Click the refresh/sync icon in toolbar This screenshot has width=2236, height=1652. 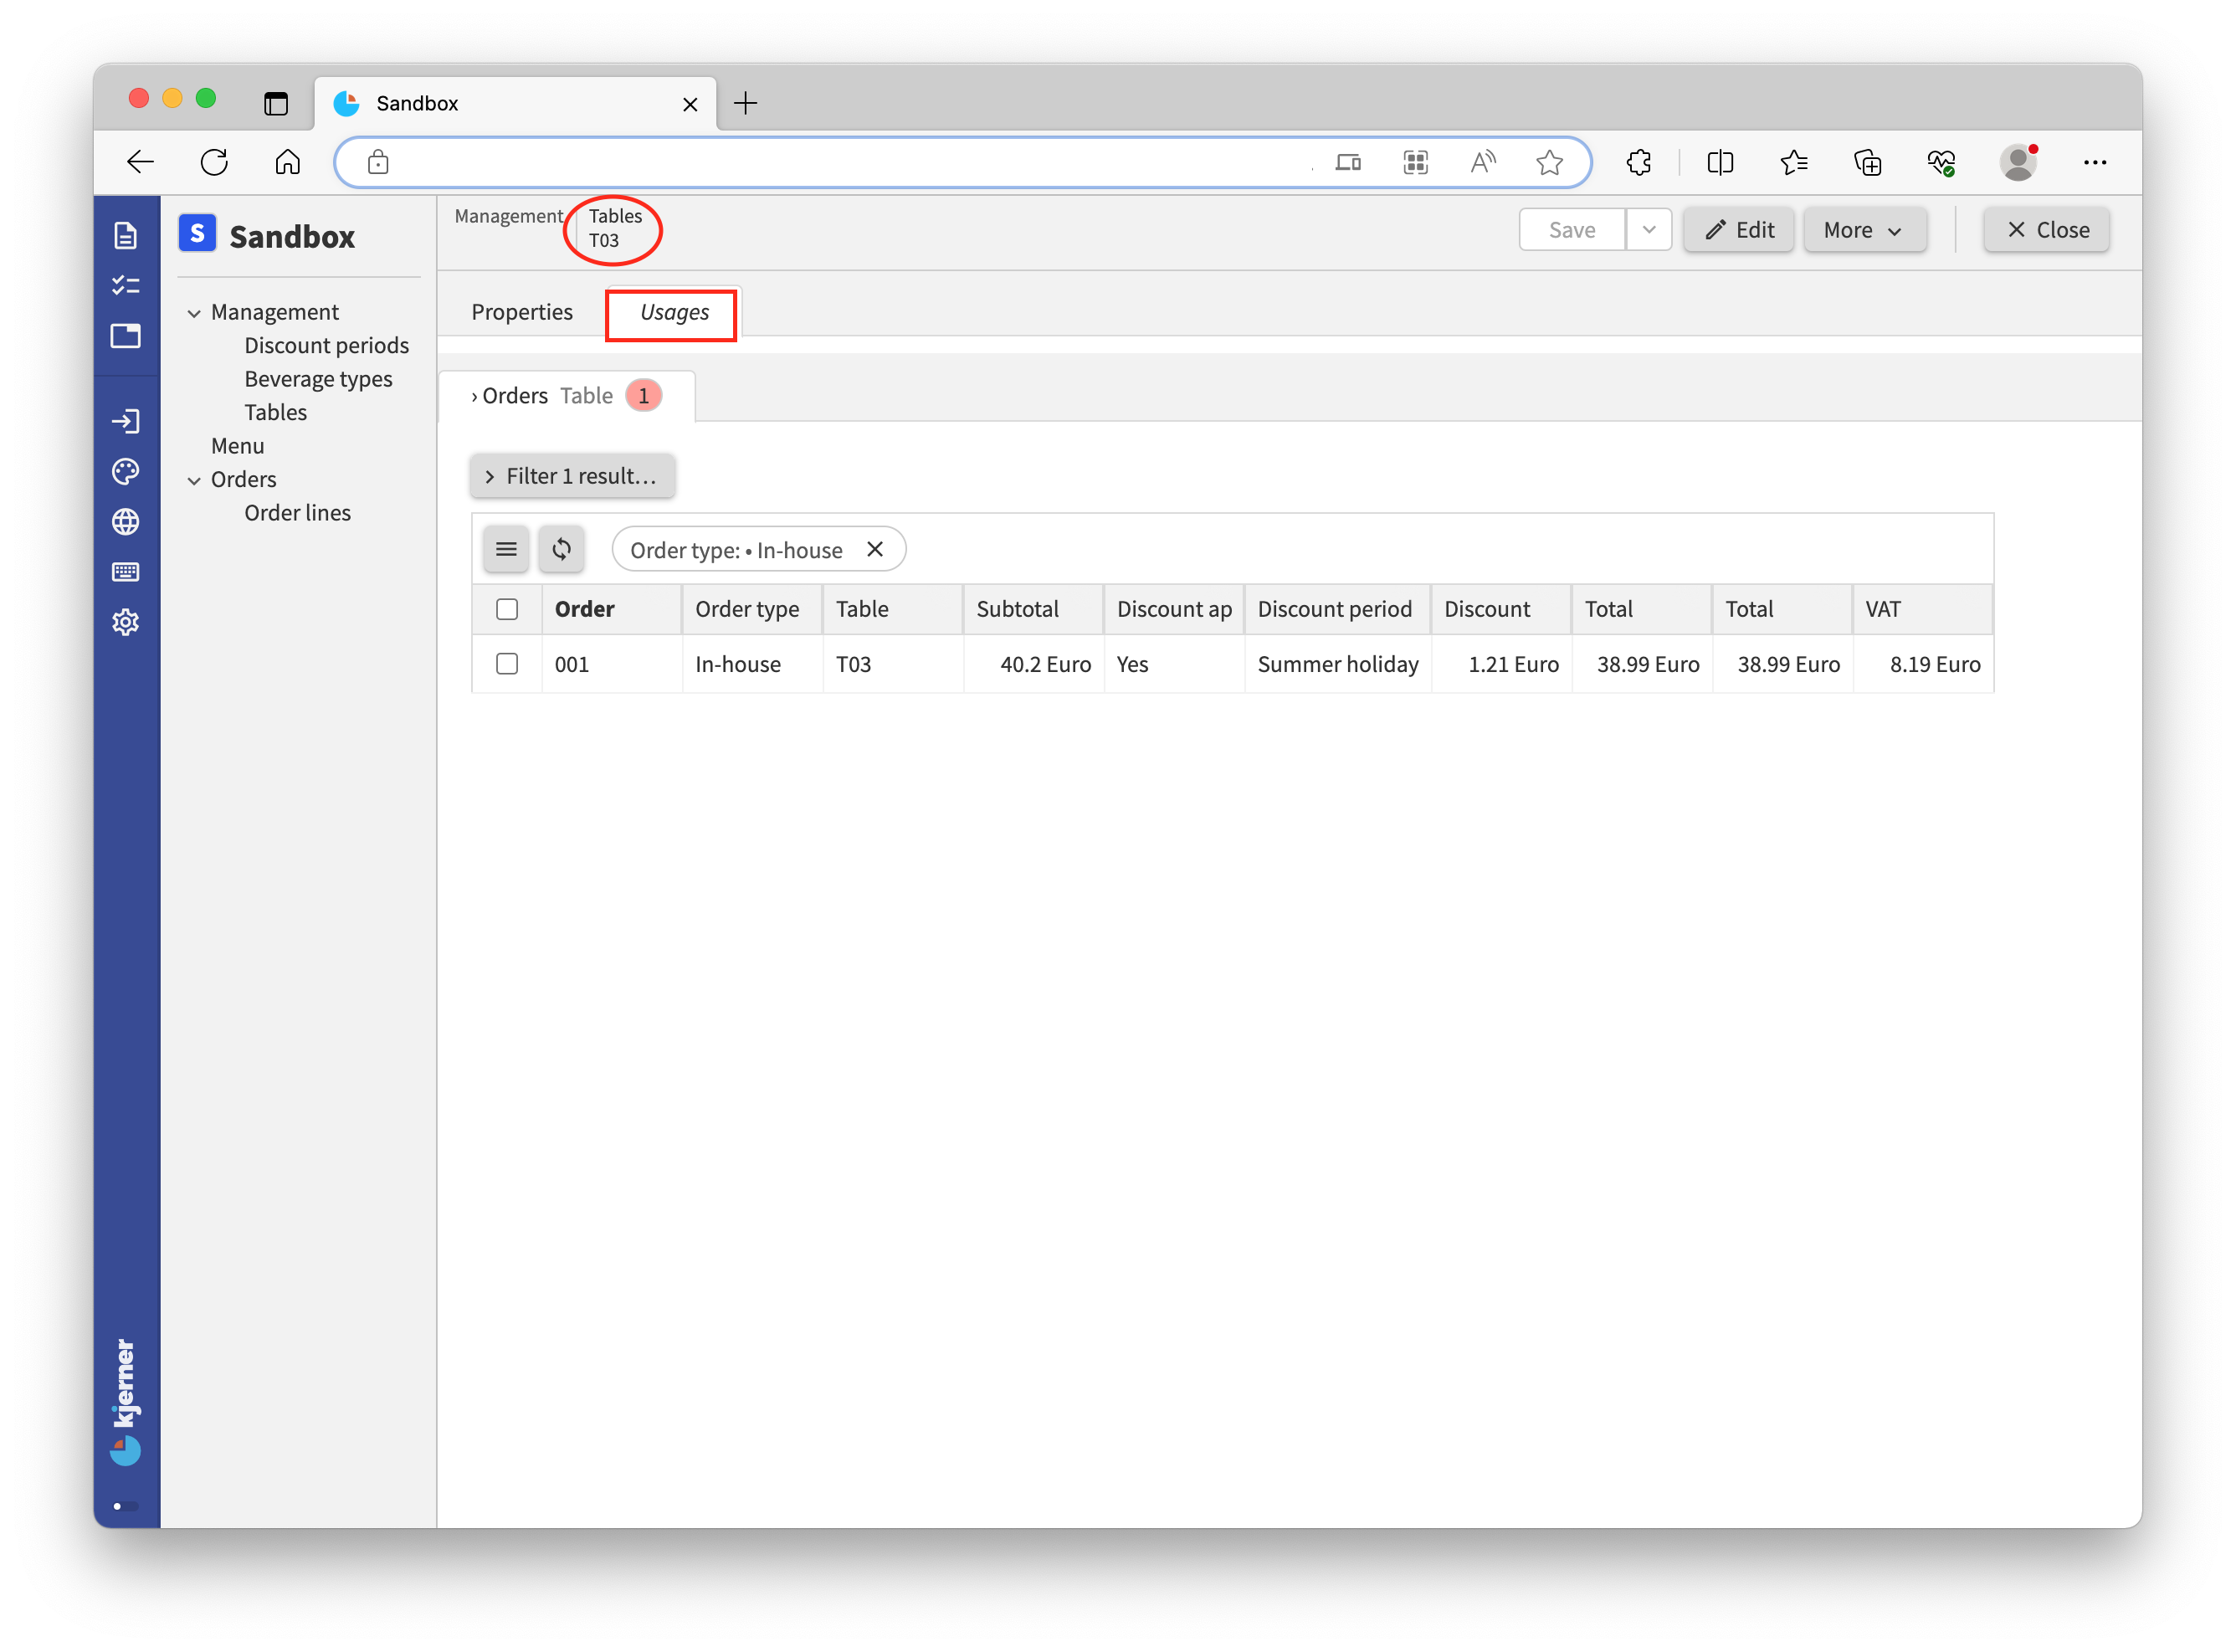(x=559, y=548)
